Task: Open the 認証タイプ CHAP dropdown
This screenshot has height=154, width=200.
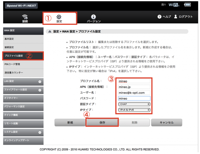Action: [134, 104]
